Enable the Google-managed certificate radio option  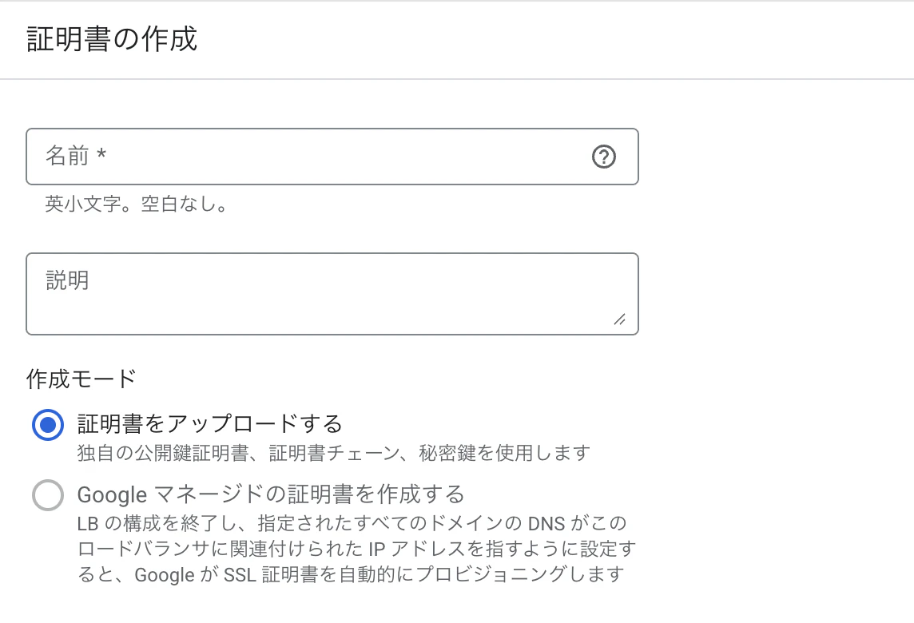click(x=48, y=495)
